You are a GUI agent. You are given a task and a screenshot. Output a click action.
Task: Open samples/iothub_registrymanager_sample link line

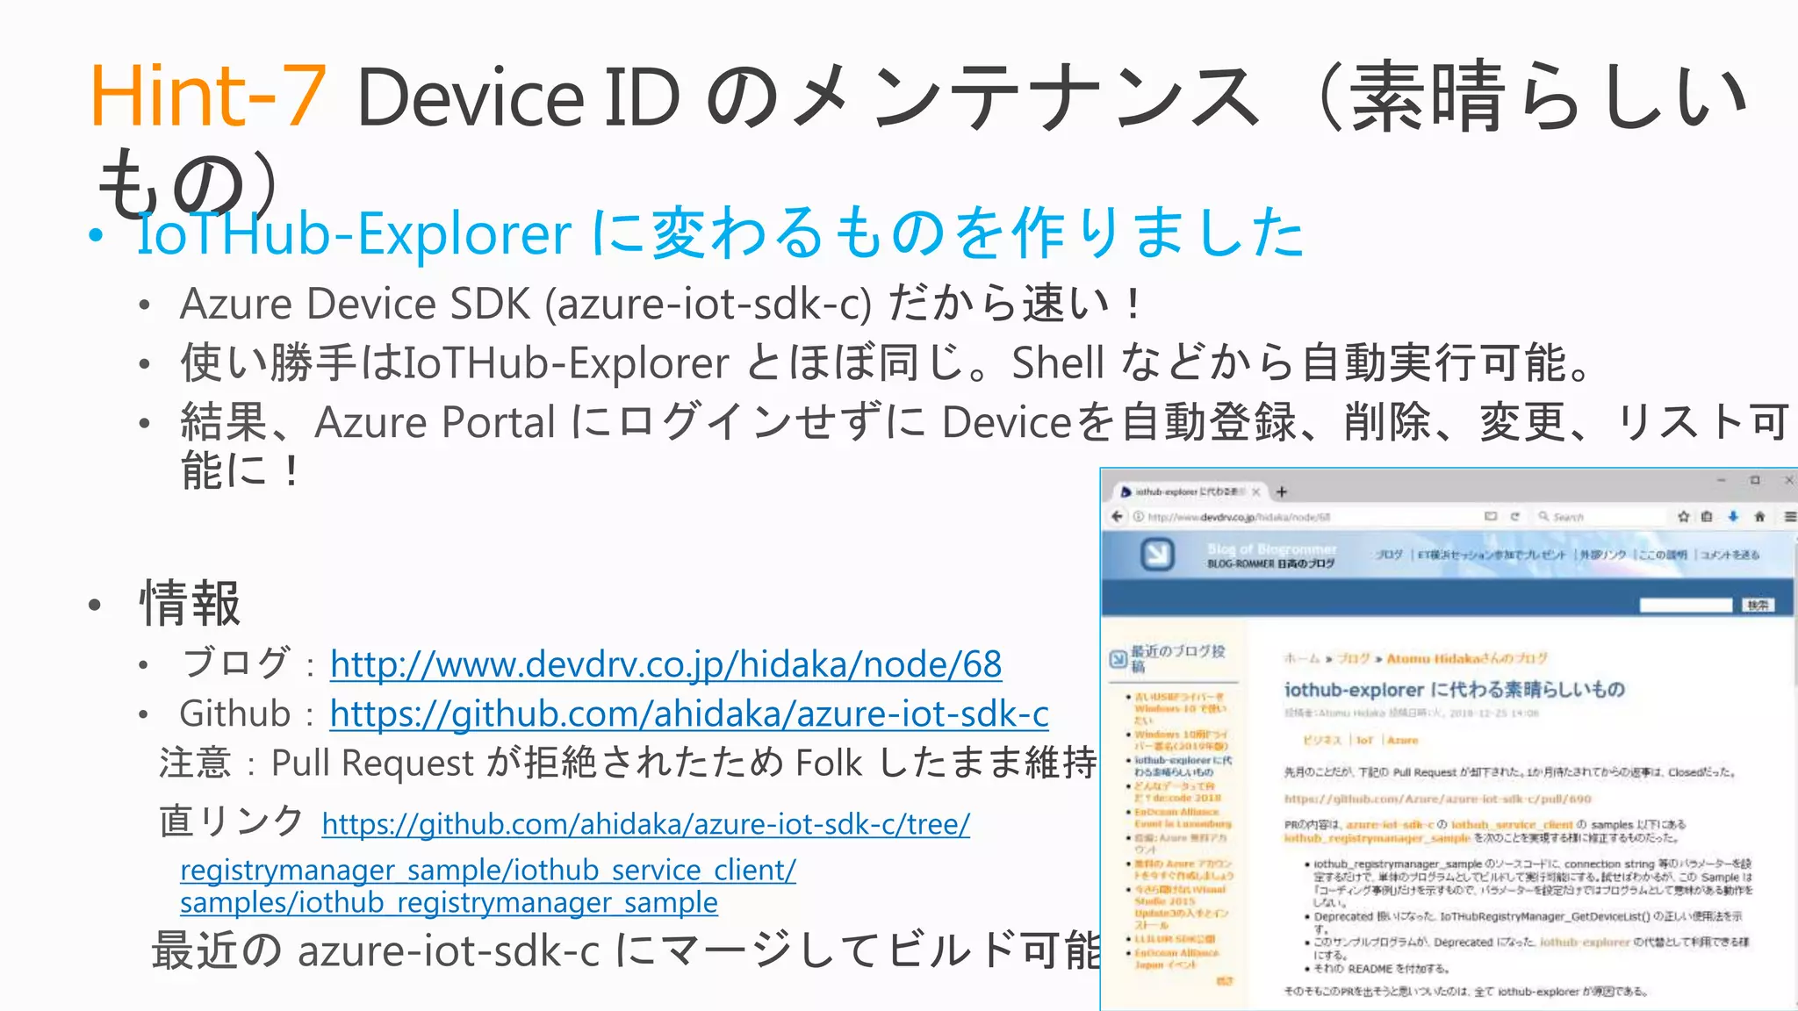[x=449, y=902]
